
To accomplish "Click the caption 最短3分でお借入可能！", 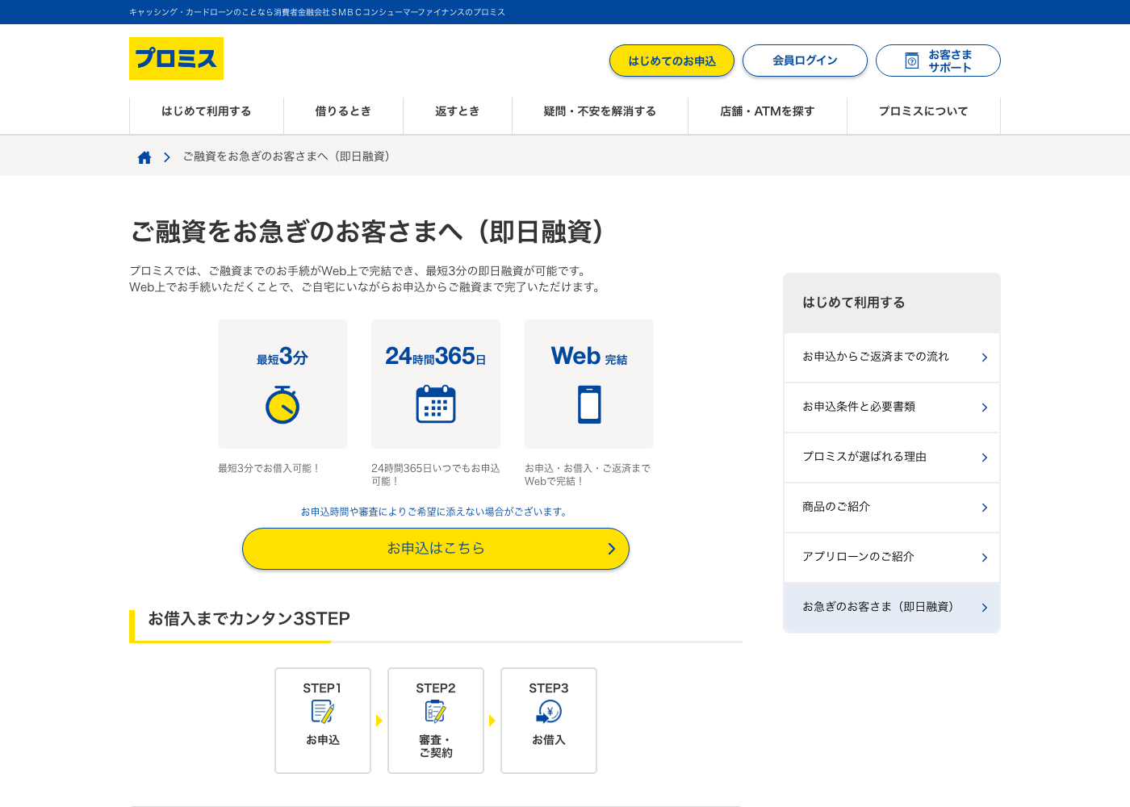I will pos(270,468).
